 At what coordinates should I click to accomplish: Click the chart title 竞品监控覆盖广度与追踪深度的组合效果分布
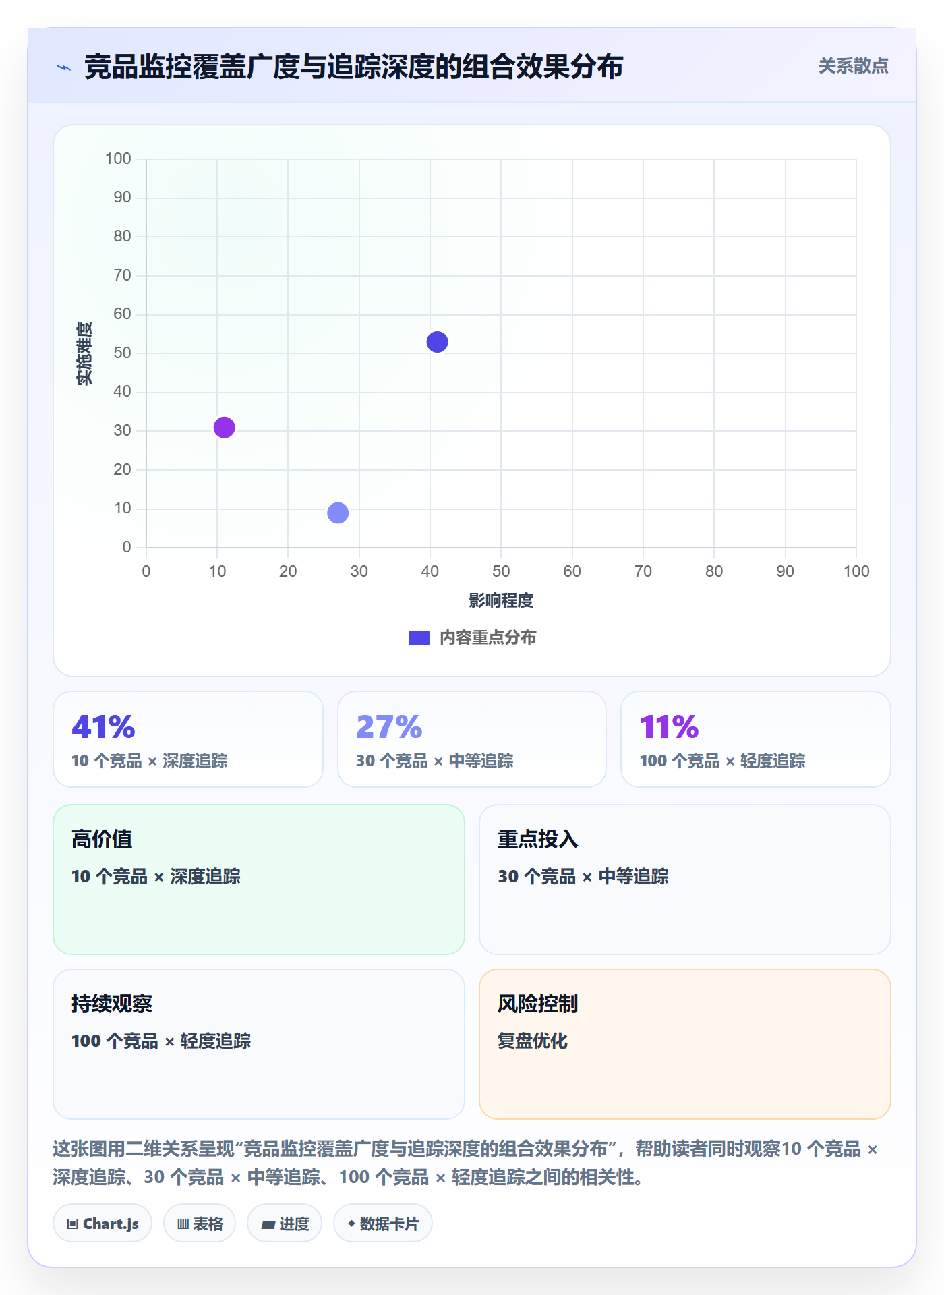(x=353, y=67)
